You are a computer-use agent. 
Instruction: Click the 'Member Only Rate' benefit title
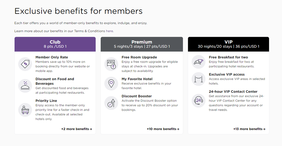pos(52,57)
